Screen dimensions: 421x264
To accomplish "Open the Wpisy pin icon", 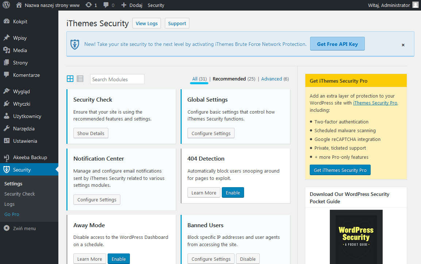I will 7,38.
